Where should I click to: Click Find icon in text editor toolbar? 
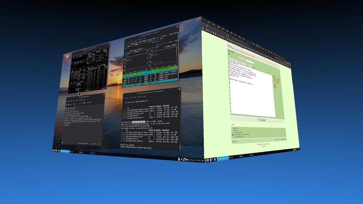click(x=88, y=103)
